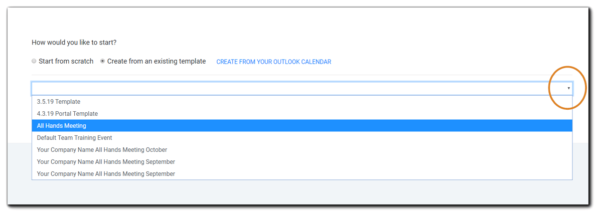
Task: Select the "Start from scratch" radio button
Action: (x=34, y=61)
